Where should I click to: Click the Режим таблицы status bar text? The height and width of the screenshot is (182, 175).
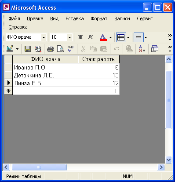24,176
